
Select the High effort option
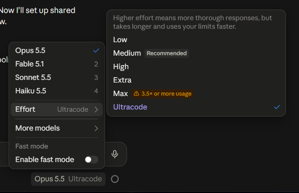[x=196, y=66]
